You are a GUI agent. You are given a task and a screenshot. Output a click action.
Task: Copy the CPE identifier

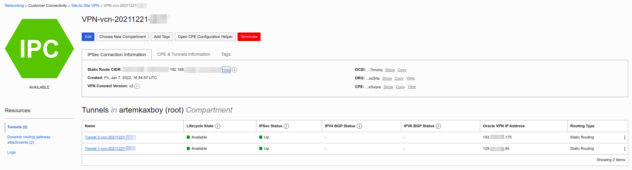point(400,87)
